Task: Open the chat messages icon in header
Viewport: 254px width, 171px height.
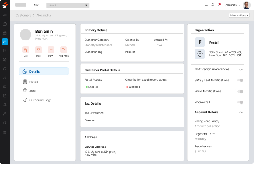Action: [212, 5]
